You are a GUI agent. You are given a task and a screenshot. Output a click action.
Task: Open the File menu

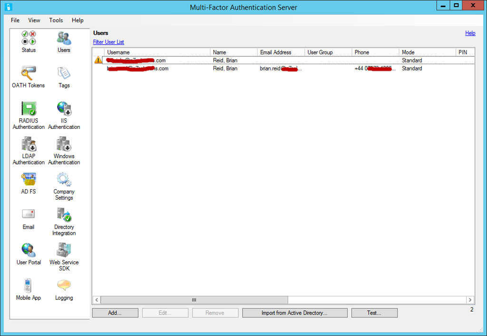(x=15, y=20)
